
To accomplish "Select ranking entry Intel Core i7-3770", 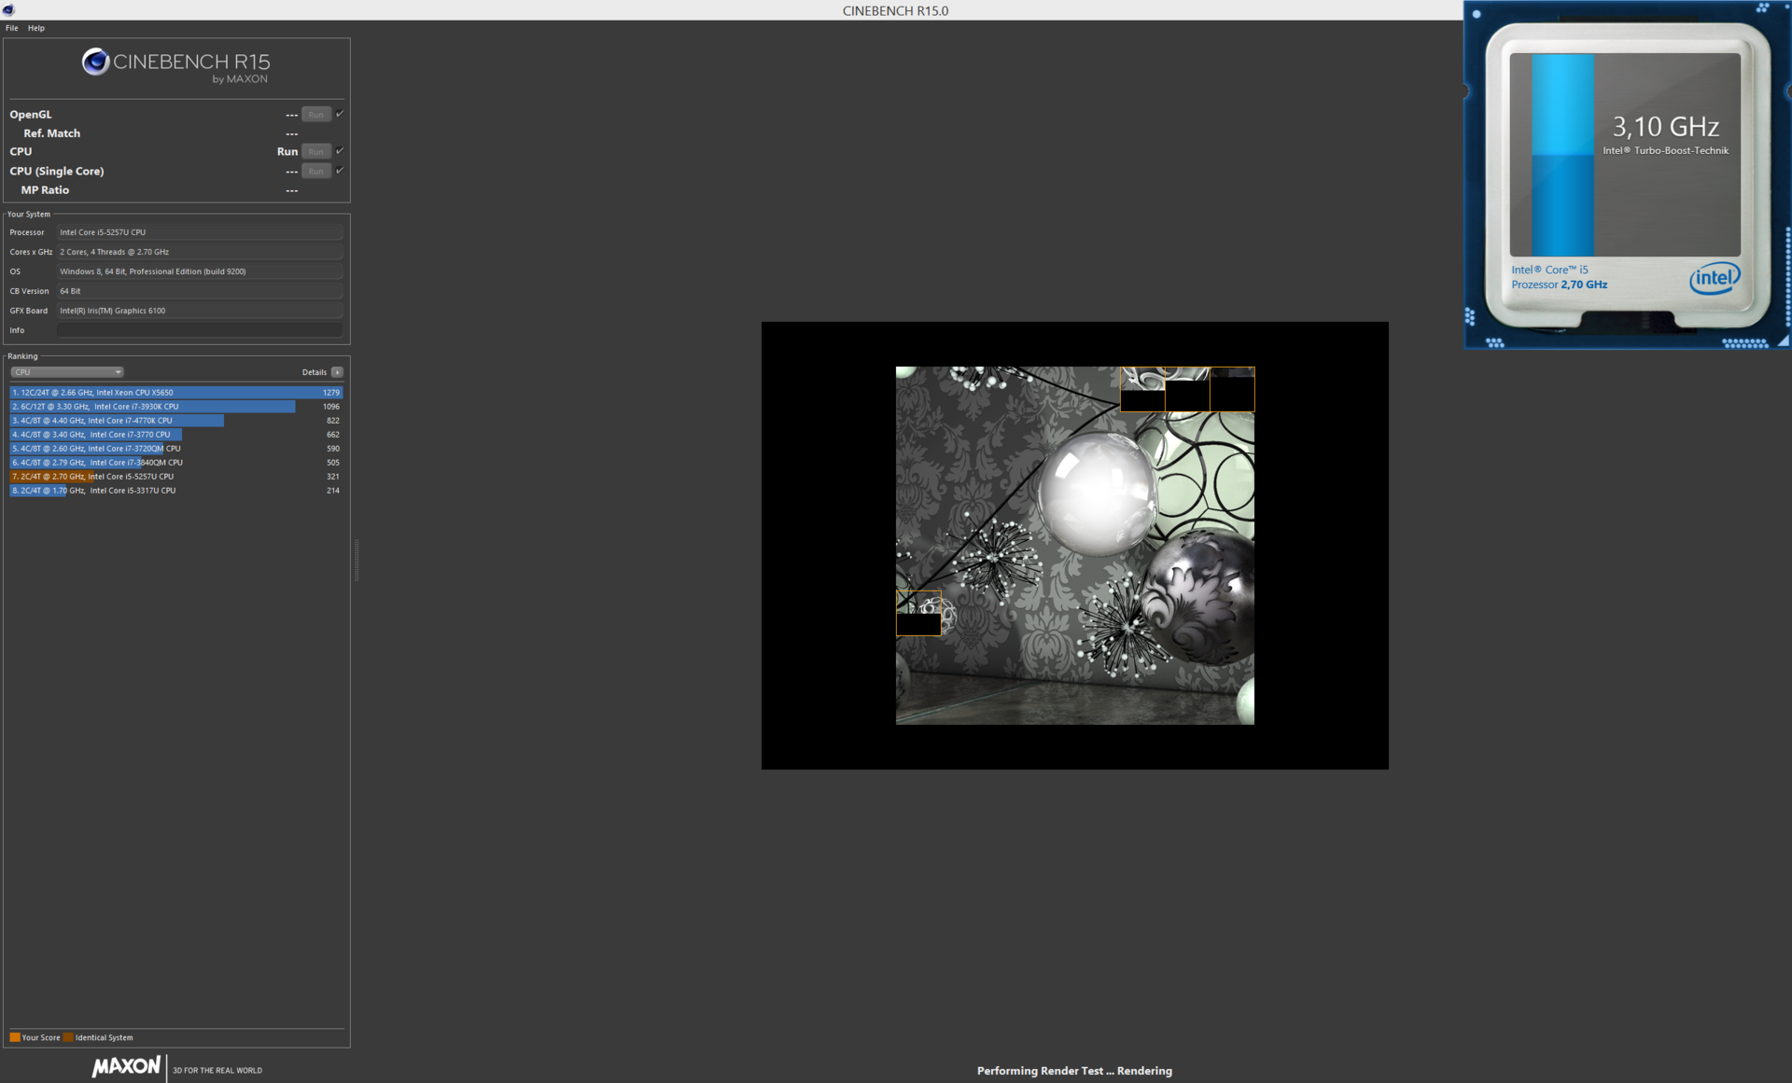I will (176, 435).
